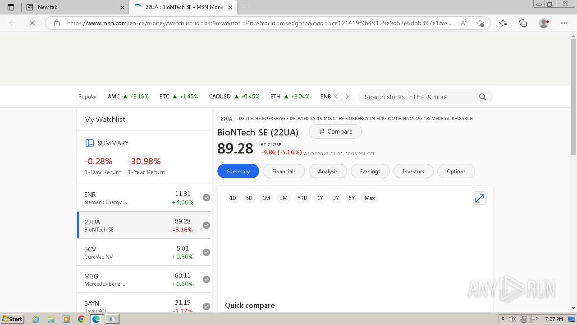Image resolution: width=577 pixels, height=325 pixels.
Task: Open a new browser tab
Action: point(245,7)
